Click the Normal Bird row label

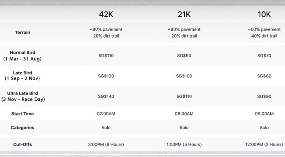click(x=23, y=55)
